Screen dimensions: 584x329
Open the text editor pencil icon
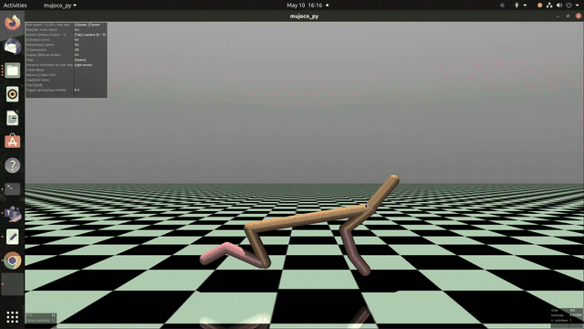click(x=12, y=237)
